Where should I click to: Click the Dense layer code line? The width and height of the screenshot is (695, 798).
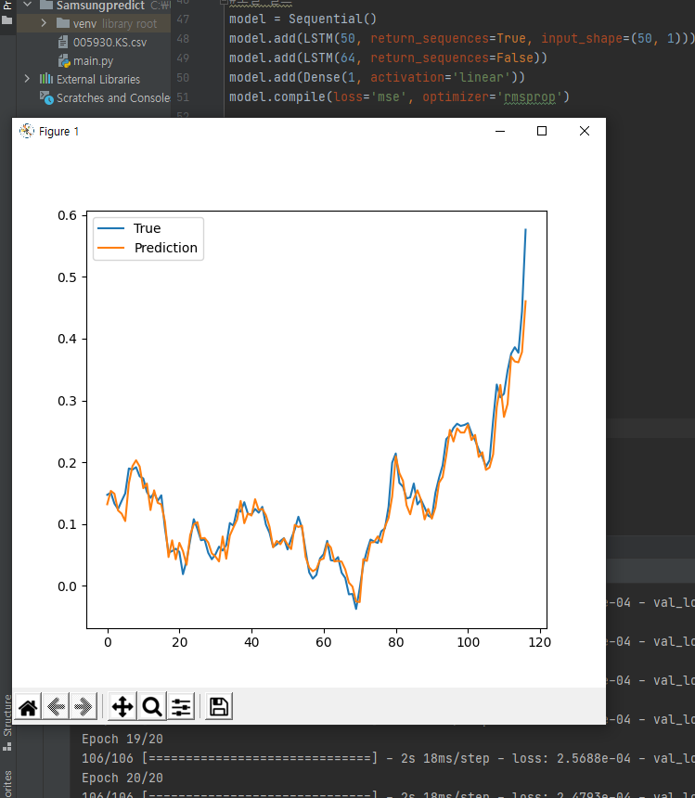(377, 77)
